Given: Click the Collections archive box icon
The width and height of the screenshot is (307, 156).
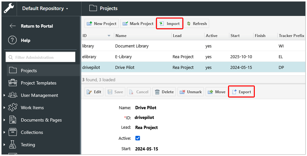Looking at the screenshot, I should [13, 132].
